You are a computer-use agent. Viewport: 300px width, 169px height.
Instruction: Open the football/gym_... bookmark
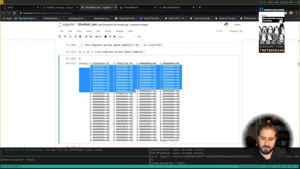(x=51, y=18)
